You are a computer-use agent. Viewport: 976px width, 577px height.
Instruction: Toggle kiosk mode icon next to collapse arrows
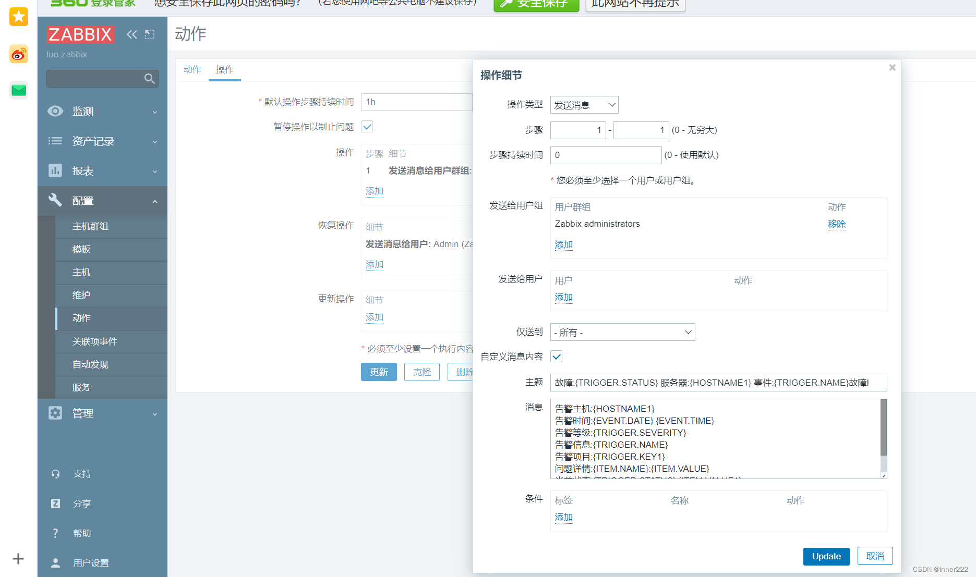pos(150,34)
